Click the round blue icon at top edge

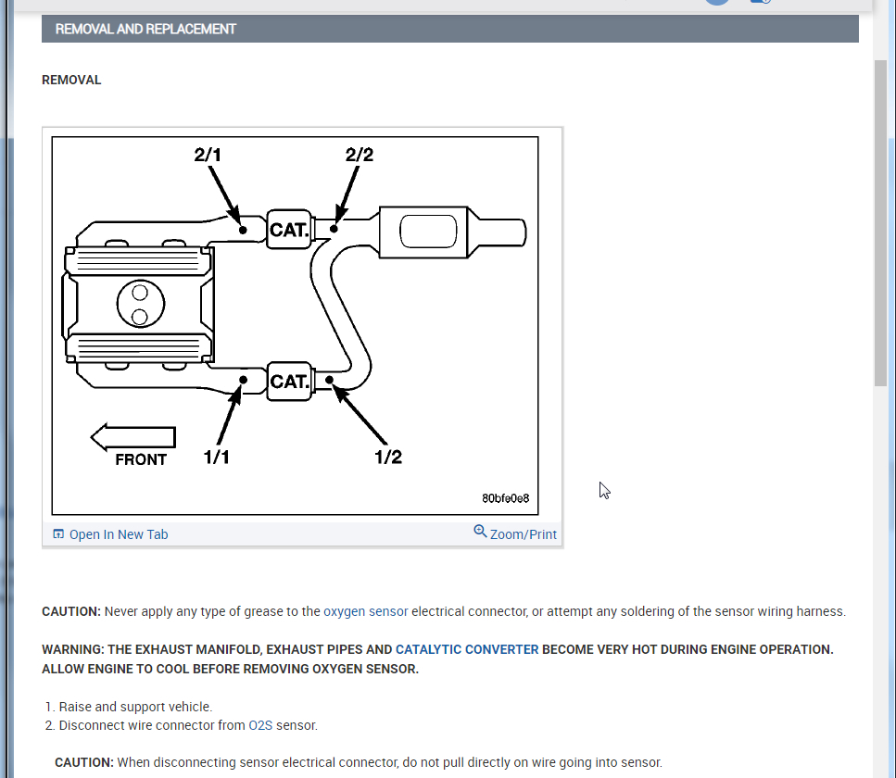(x=717, y=2)
